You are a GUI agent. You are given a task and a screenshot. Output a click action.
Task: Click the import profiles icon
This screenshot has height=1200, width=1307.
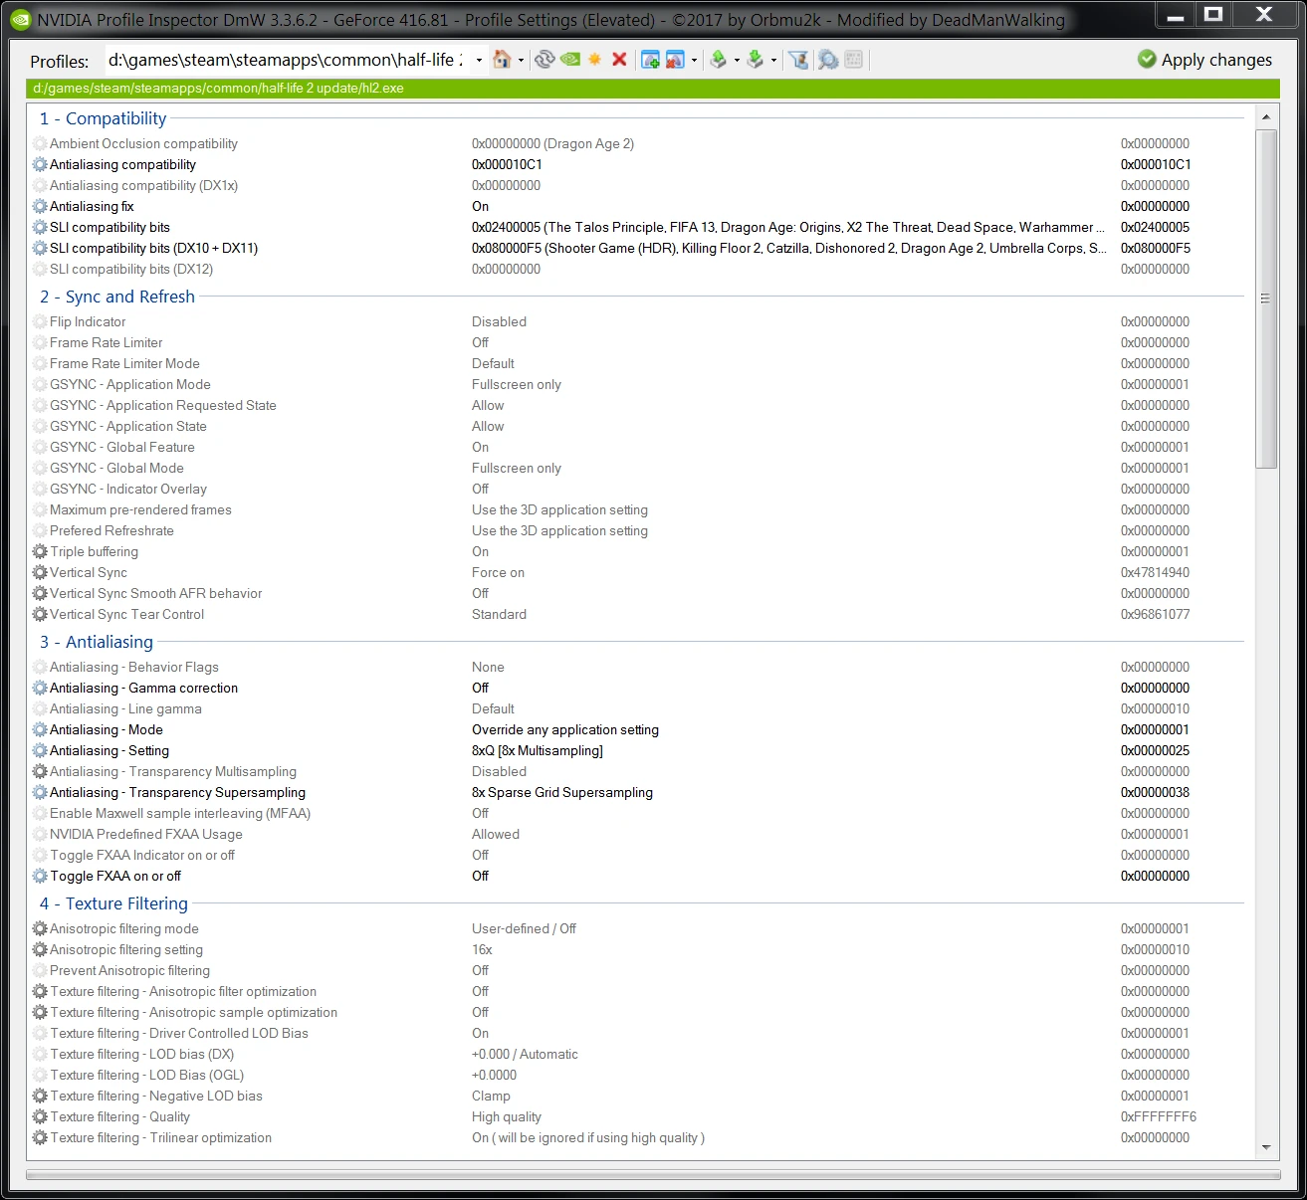click(756, 60)
